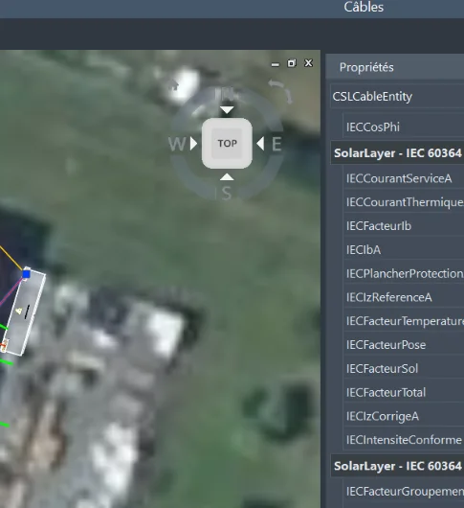Collapse the SolarLayer - IEC 60364 group above IECFacteurGroupement
The height and width of the screenshot is (508, 464).
[x=397, y=466]
